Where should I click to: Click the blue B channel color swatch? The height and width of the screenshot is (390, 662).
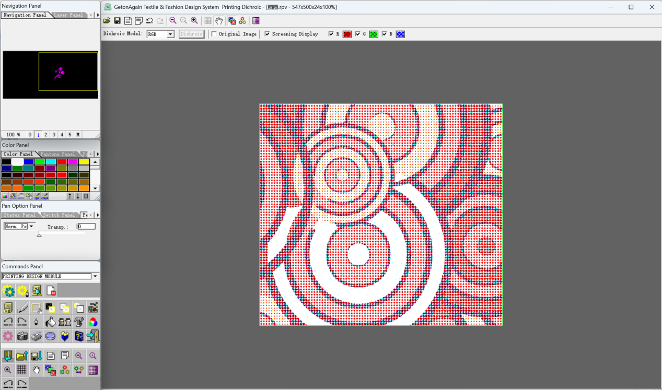click(x=400, y=34)
